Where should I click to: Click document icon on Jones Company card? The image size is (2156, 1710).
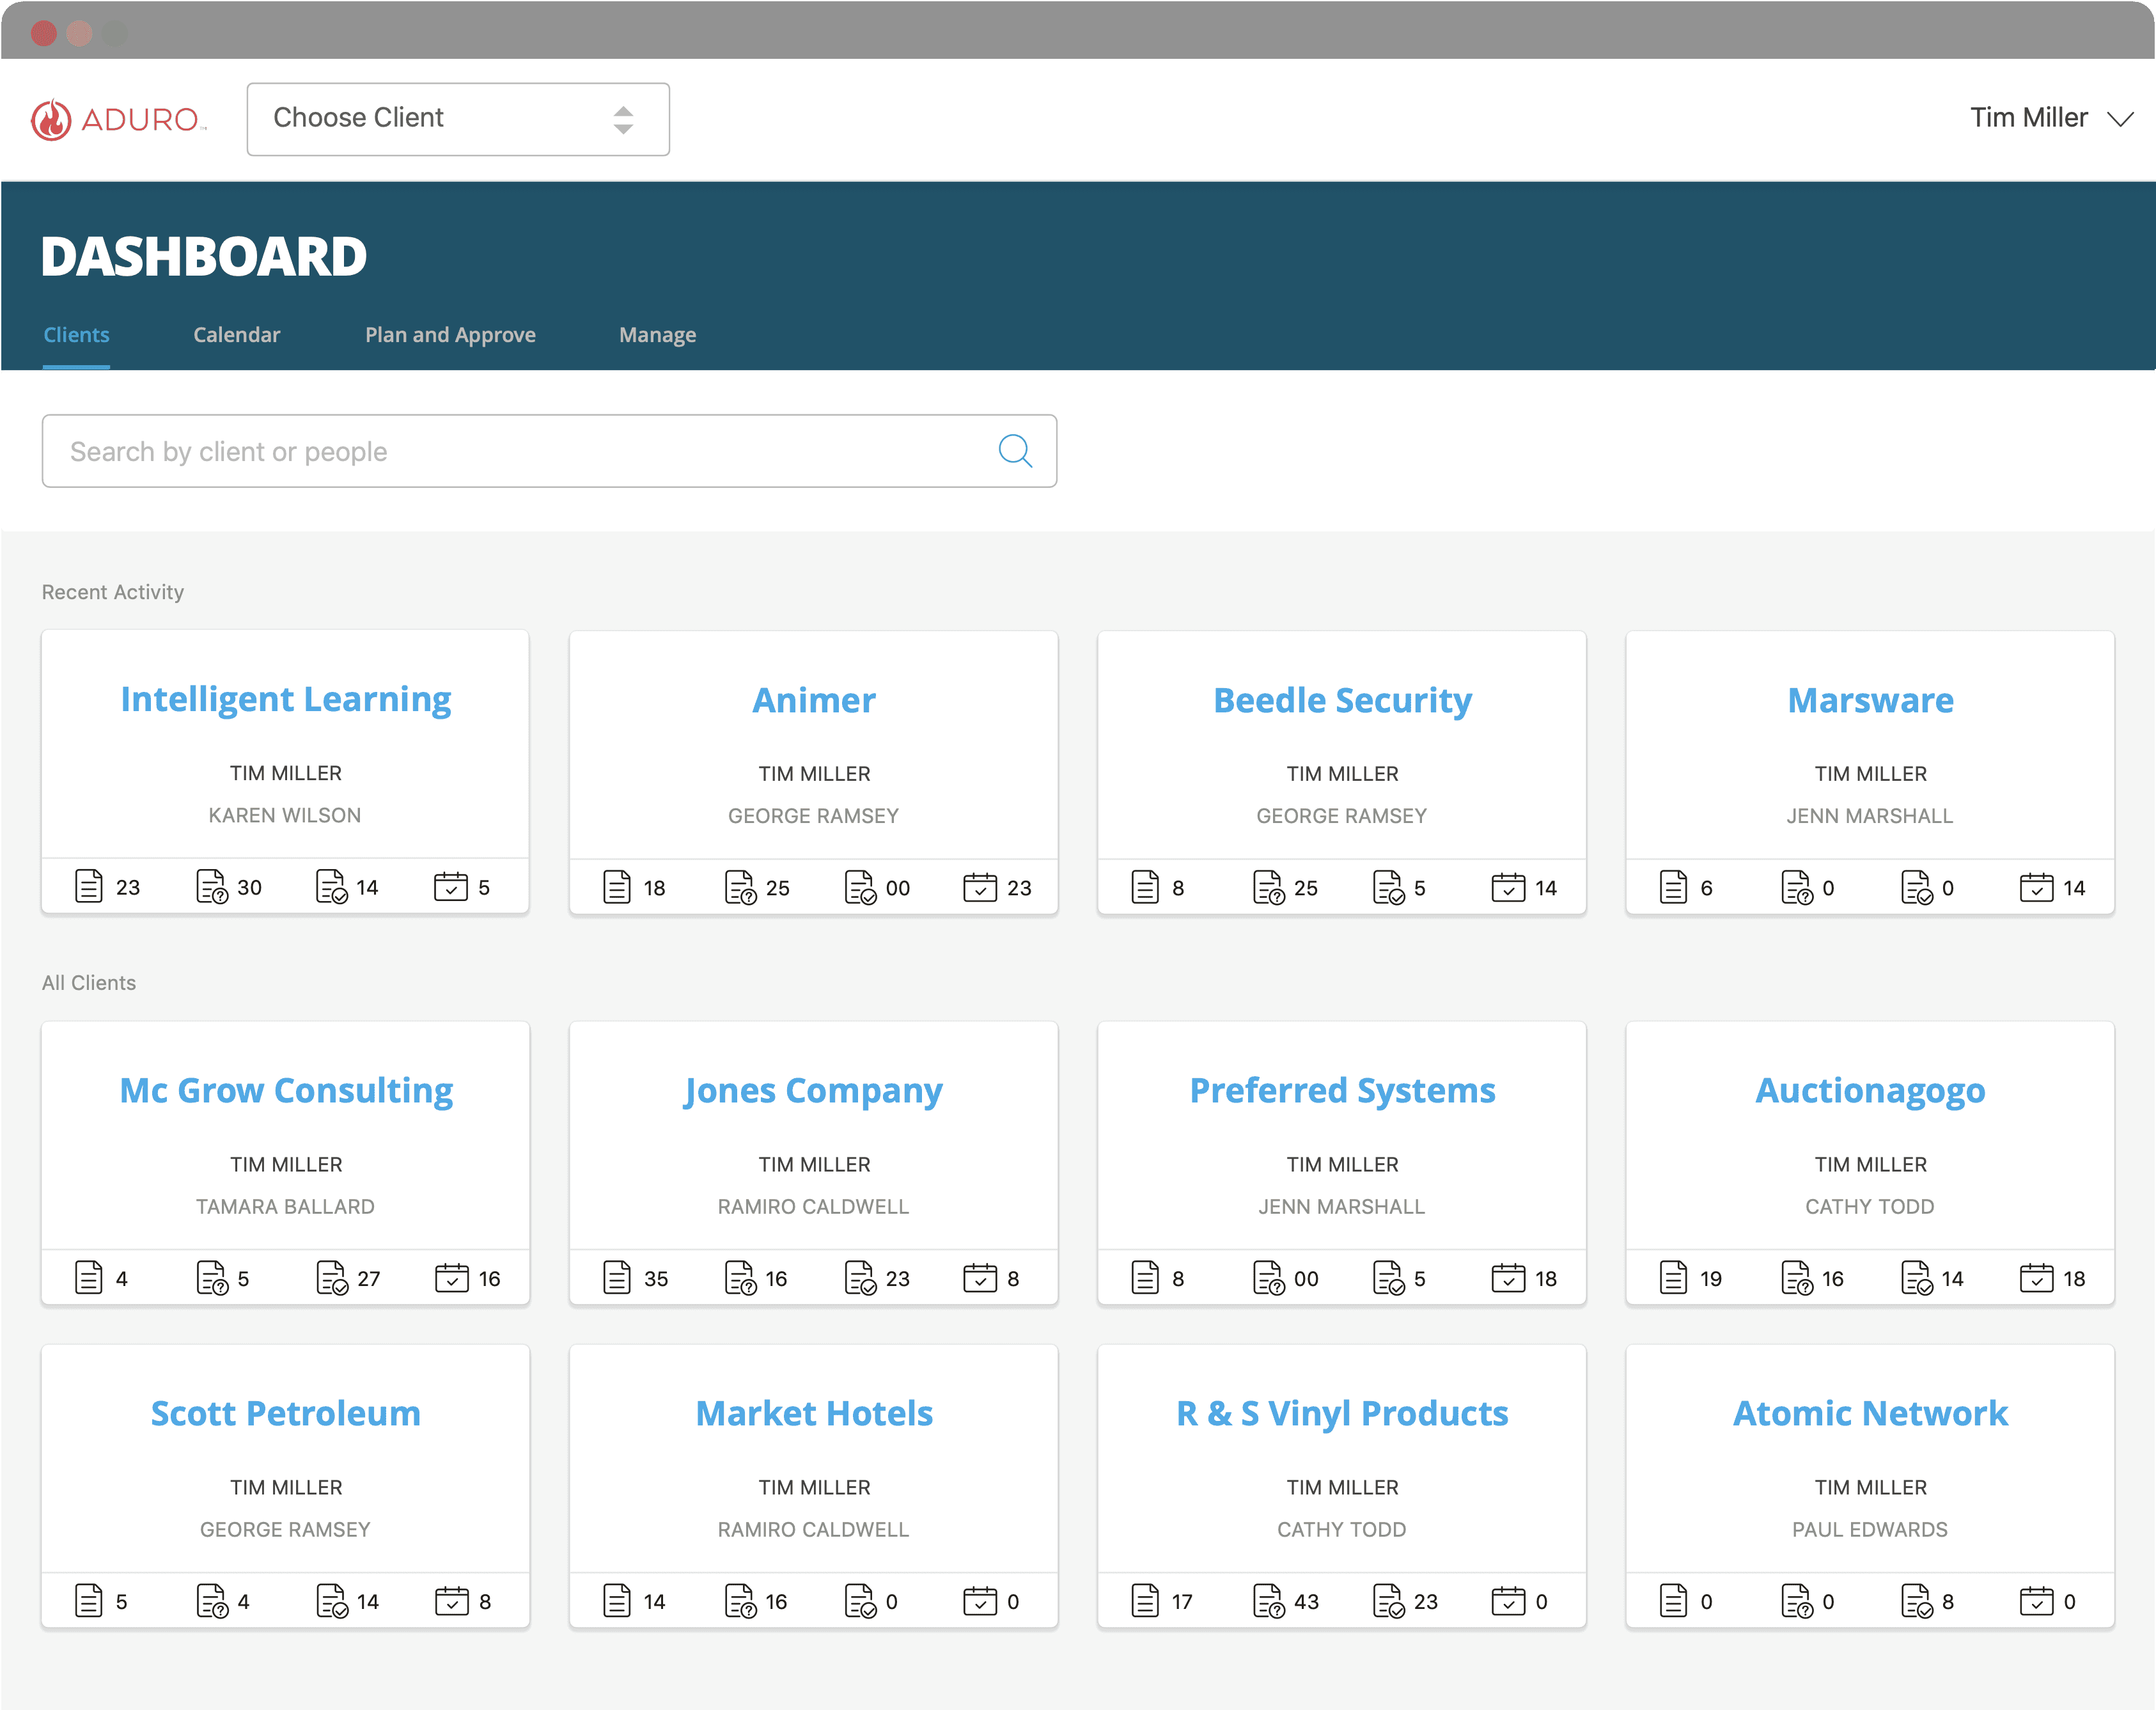point(617,1278)
